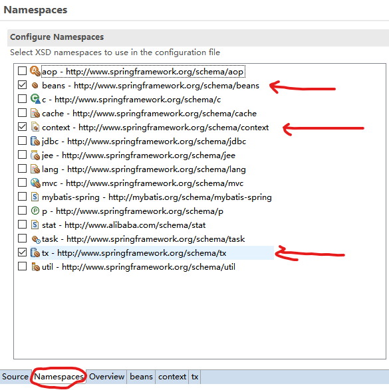Switch to the context editor tab

[172, 377]
